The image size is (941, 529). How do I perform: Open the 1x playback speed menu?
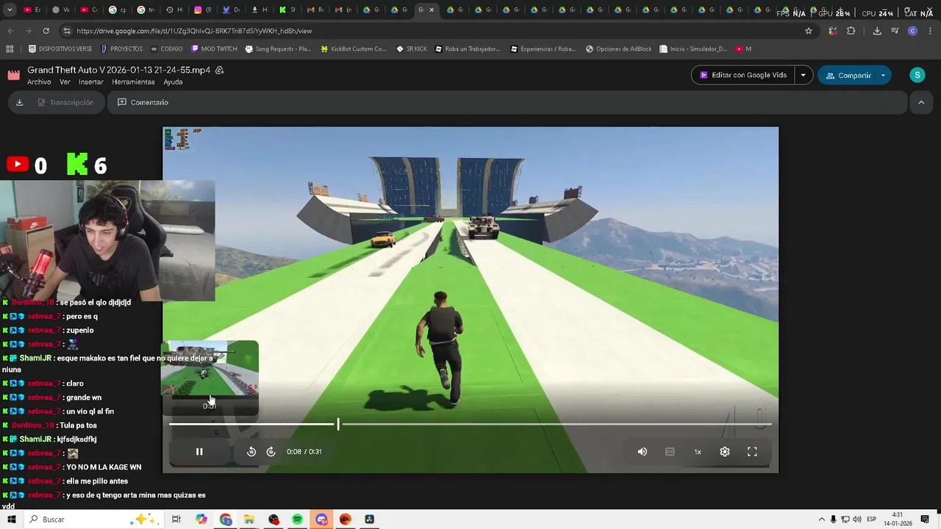(698, 452)
